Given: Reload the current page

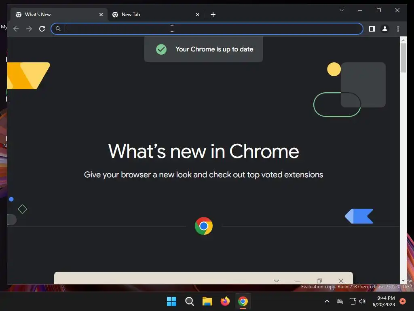Looking at the screenshot, I should tap(42, 29).
